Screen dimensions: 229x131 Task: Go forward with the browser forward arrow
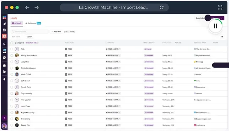coord(37,7)
